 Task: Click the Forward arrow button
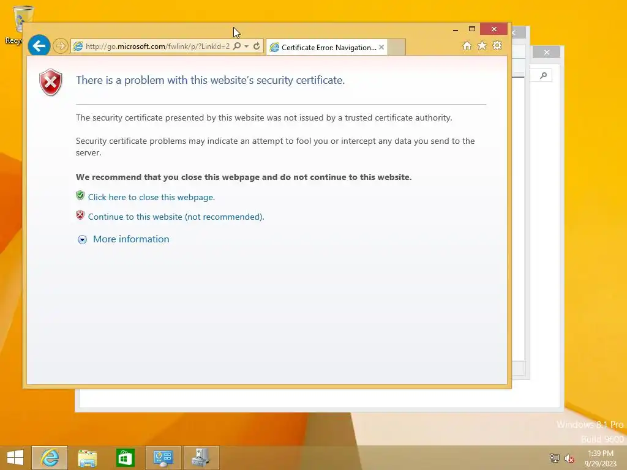coord(61,46)
